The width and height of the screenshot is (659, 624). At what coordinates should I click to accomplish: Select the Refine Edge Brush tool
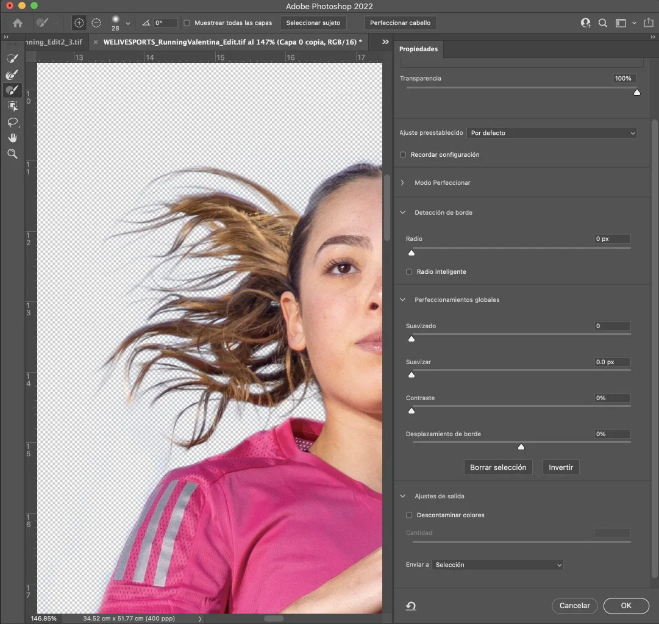click(12, 74)
